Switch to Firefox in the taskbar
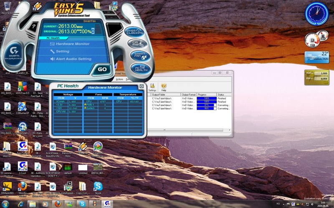Viewport: 334px width, 208px height. (x=58, y=204)
